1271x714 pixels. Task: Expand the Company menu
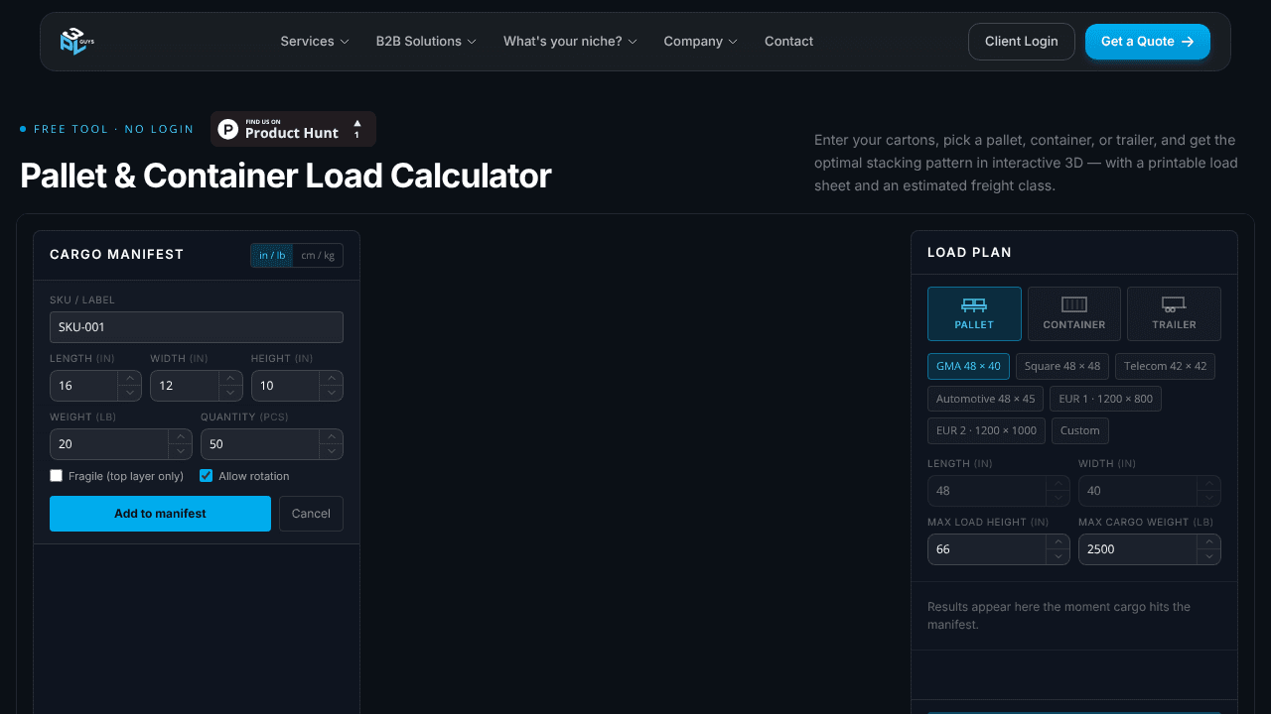coord(701,42)
